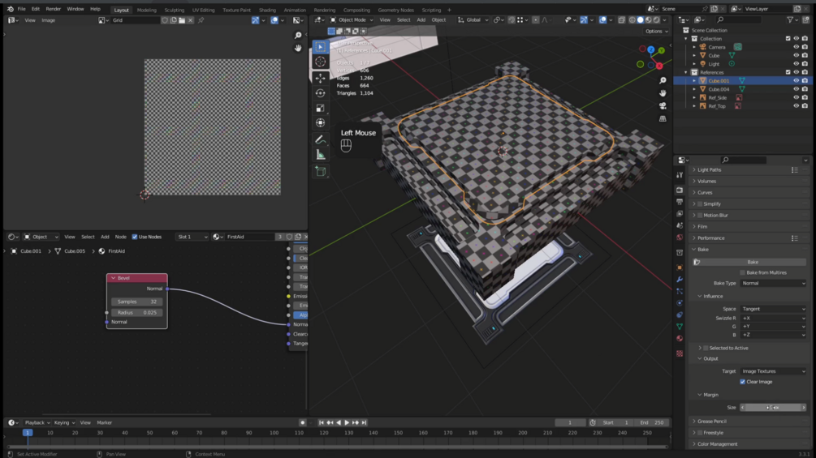Screen dimensions: 816x458
Task: Open the Modifier wrench properties tab
Action: 680,280
